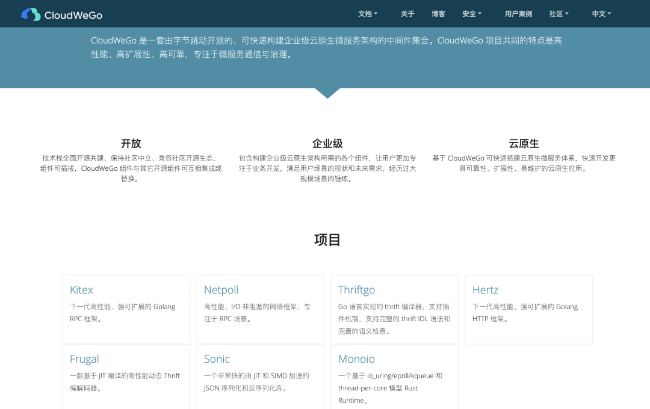Click the CloudWeGo cloud logo icon
Screen dimensions: 650x409
point(31,14)
